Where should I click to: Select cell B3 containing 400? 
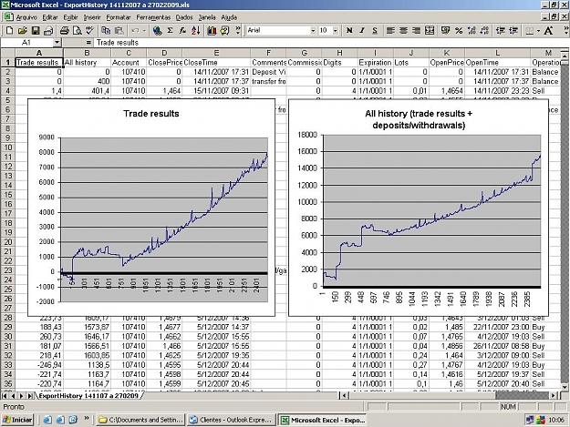87,81
